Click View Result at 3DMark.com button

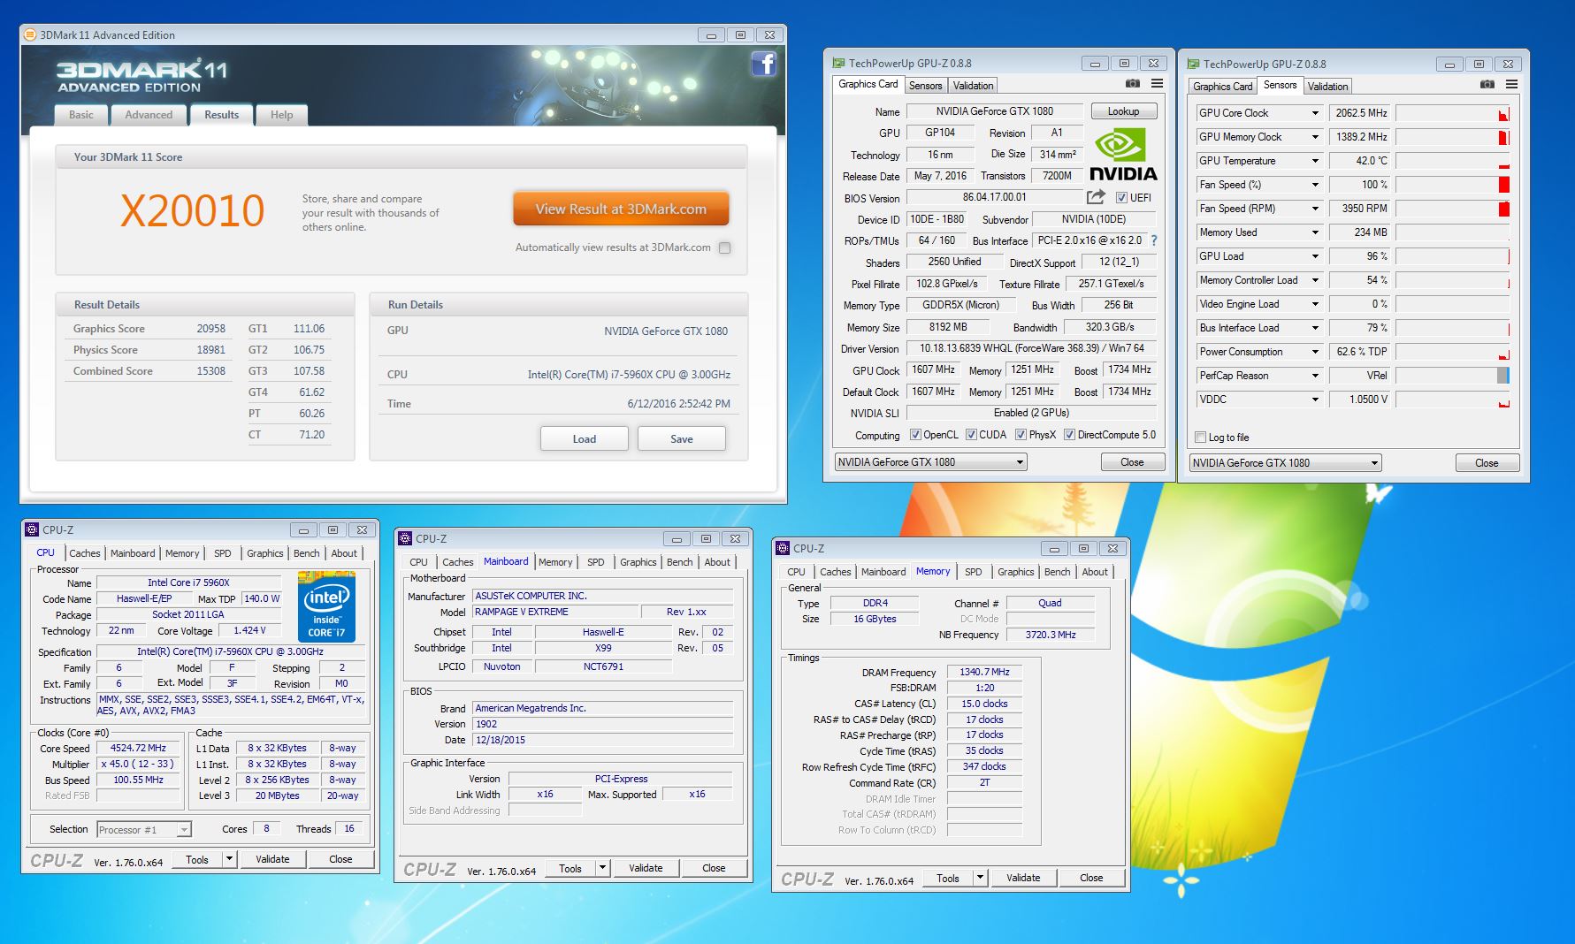(621, 209)
